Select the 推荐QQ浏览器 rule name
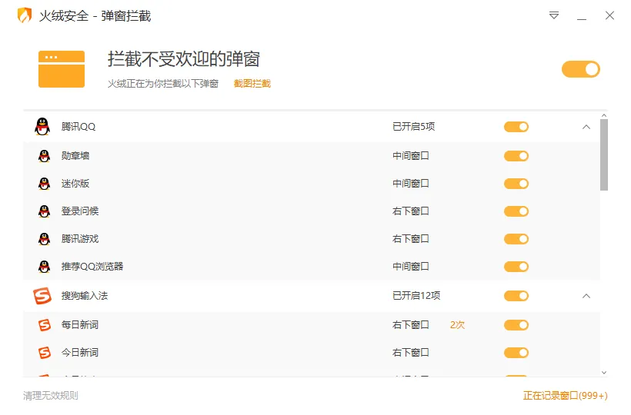This screenshot has height=415, width=631. [x=92, y=267]
